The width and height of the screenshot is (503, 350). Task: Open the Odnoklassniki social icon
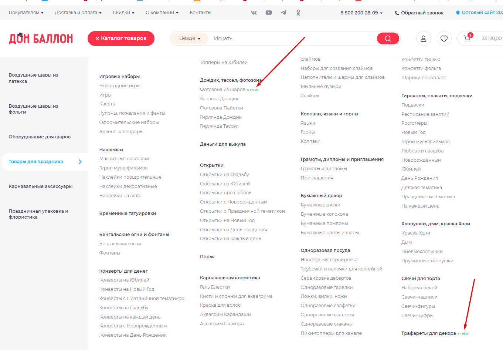tap(298, 13)
